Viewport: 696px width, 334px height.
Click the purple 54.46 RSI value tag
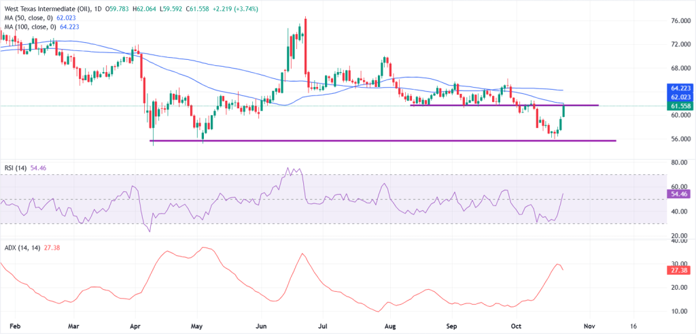point(680,194)
